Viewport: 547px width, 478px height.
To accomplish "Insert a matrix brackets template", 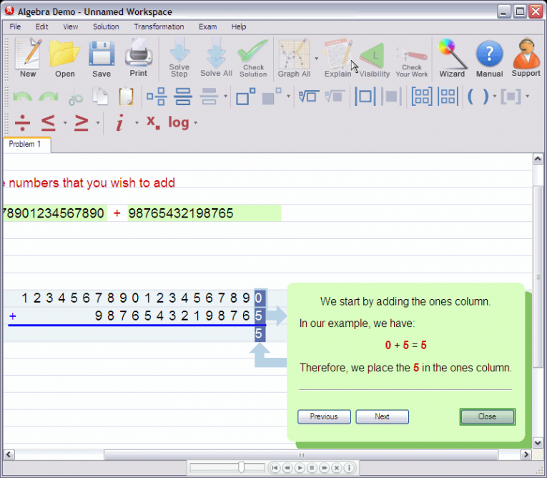I will coord(421,97).
